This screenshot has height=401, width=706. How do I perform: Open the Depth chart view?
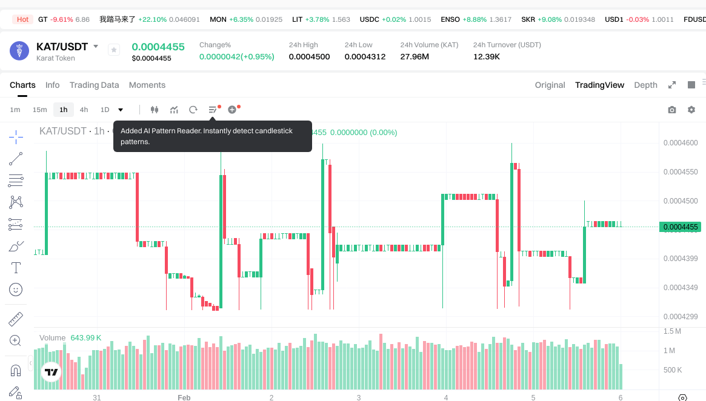(645, 85)
